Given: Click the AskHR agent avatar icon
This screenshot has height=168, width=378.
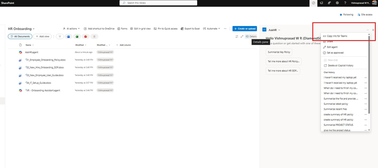Looking at the screenshot, I should click(x=265, y=30).
